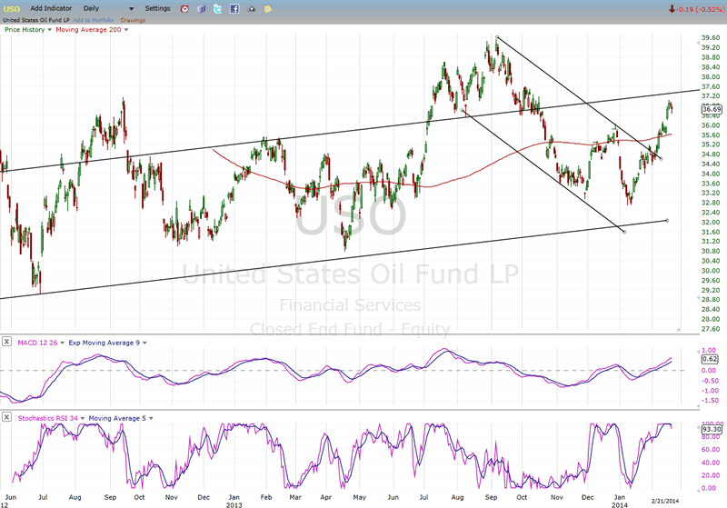727x508 pixels.
Task: Expand the Exp Moving Average 9 dropdown
Action: pos(144,343)
